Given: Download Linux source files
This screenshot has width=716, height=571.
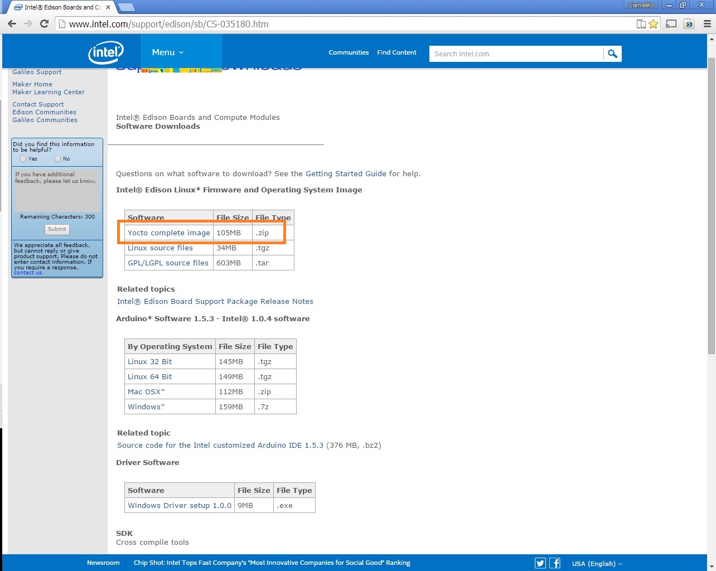Looking at the screenshot, I should [160, 248].
